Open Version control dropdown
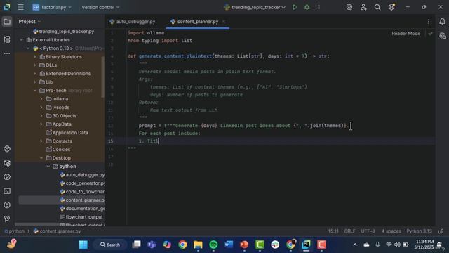The width and height of the screenshot is (449, 253). 100,7
